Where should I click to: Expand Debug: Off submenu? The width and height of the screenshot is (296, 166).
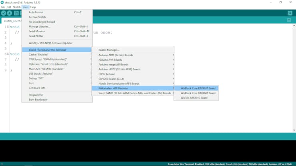(57, 78)
